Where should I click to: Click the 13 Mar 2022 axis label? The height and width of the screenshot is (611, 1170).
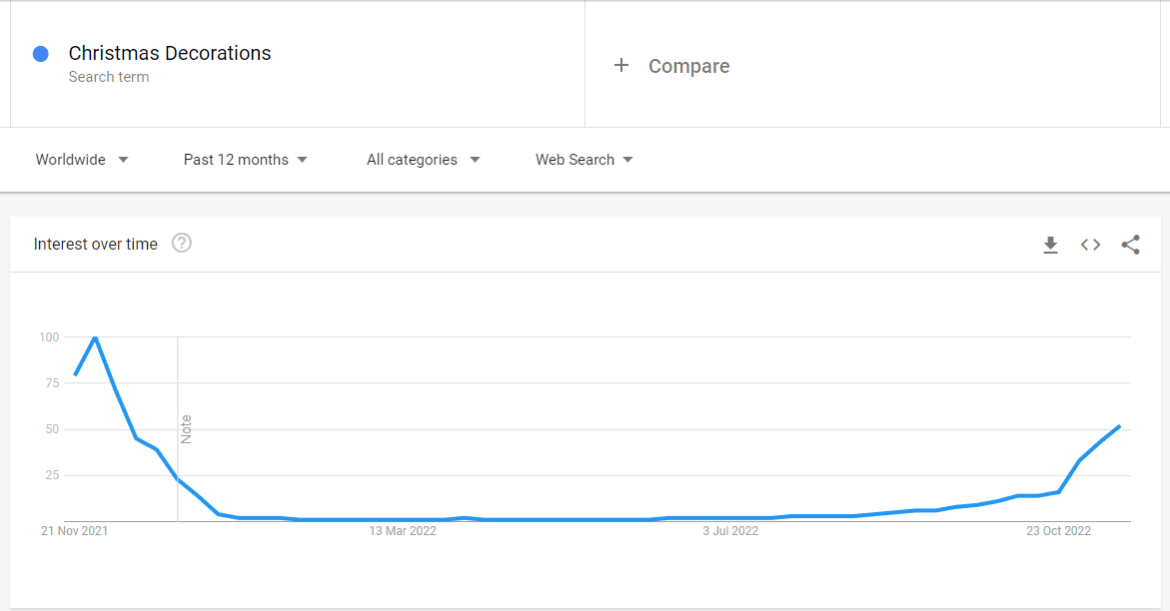(x=403, y=531)
